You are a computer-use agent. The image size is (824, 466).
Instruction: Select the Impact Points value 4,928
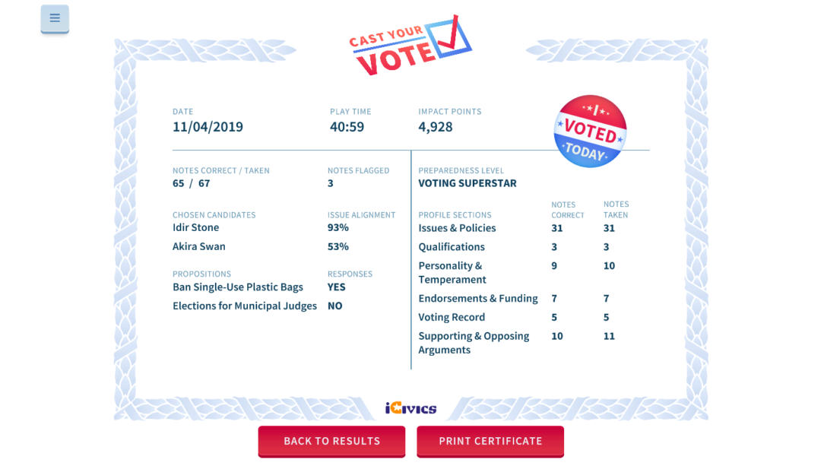click(x=434, y=127)
